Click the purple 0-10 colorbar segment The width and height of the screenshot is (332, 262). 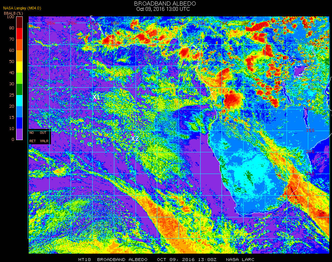click(x=20, y=134)
